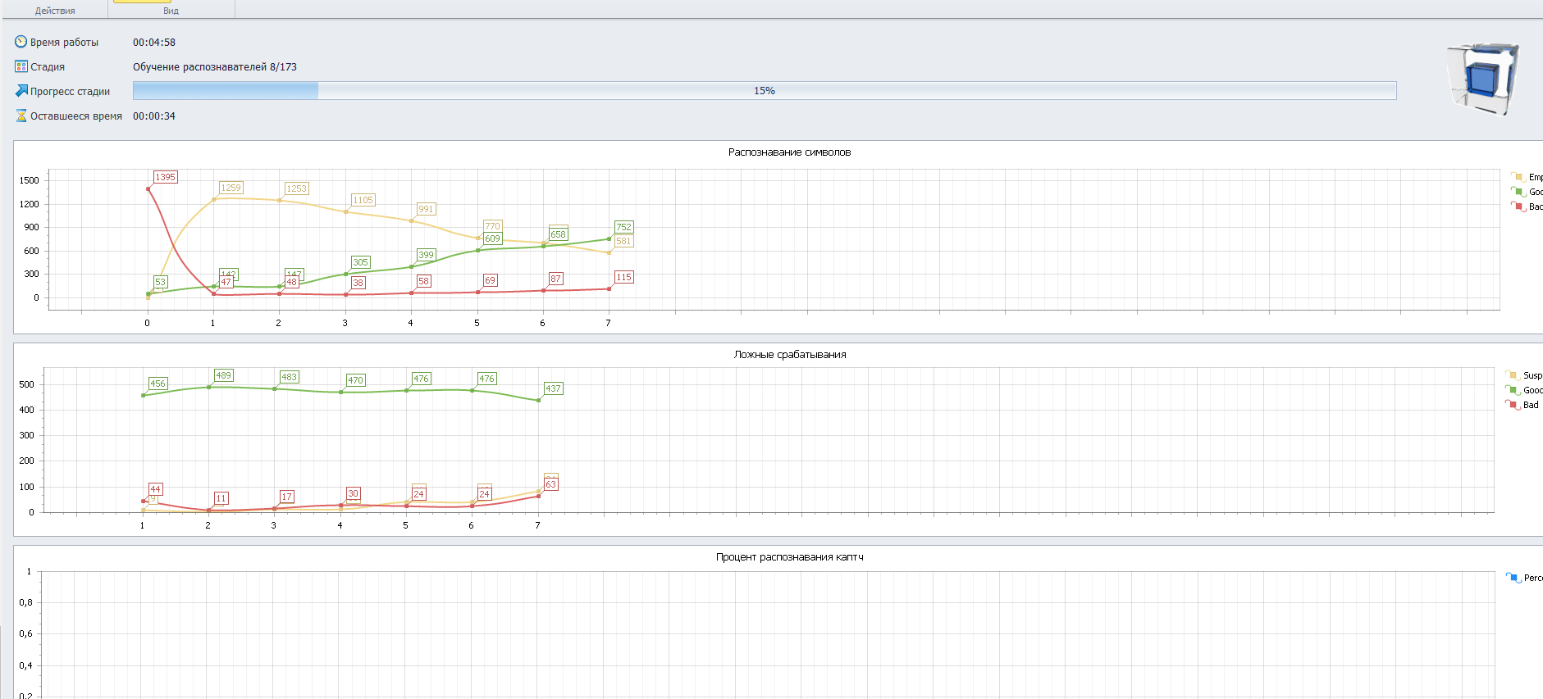Click the blue Perc legend marker in the captcha chart

tap(1513, 578)
